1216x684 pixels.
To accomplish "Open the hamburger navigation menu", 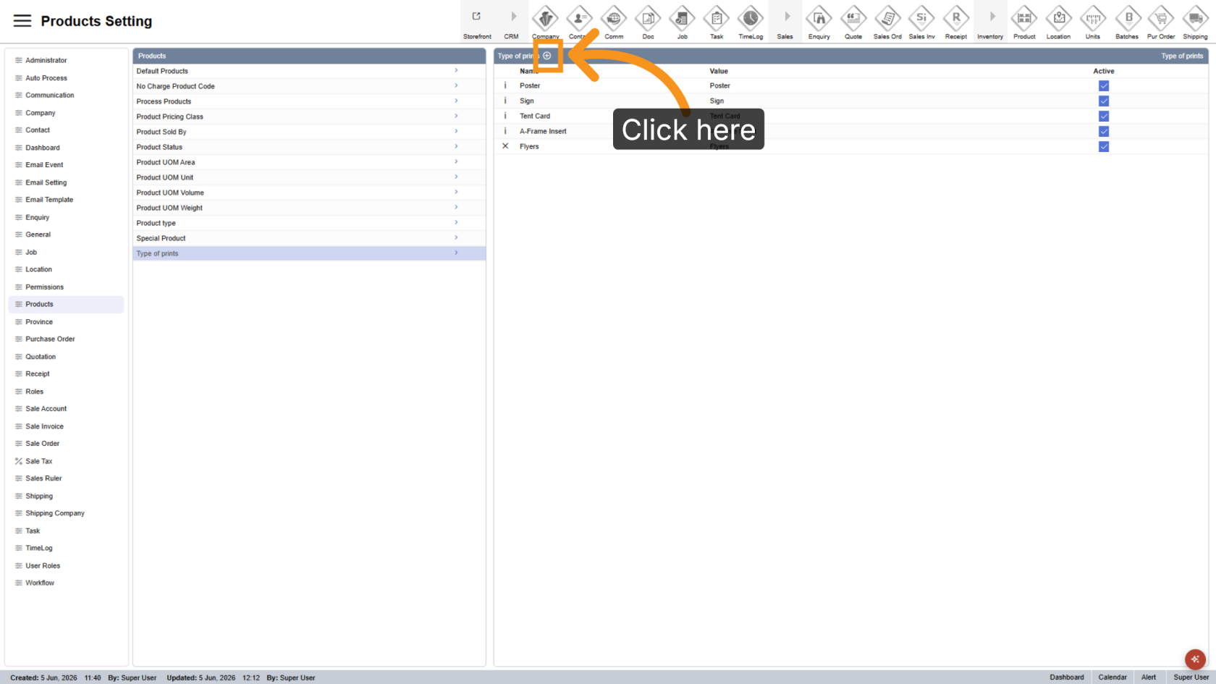I will [x=22, y=21].
